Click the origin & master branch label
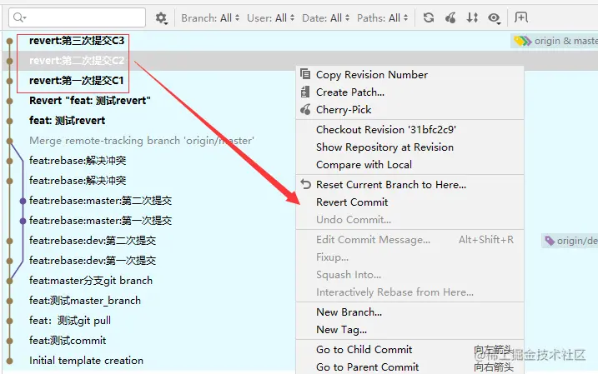 click(555, 41)
